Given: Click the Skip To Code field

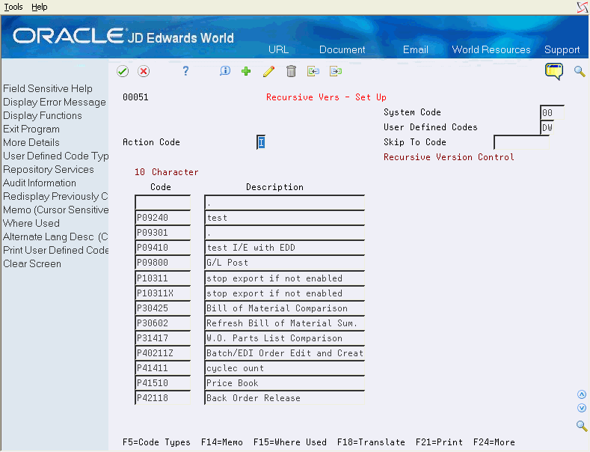Looking at the screenshot, I should (521, 142).
